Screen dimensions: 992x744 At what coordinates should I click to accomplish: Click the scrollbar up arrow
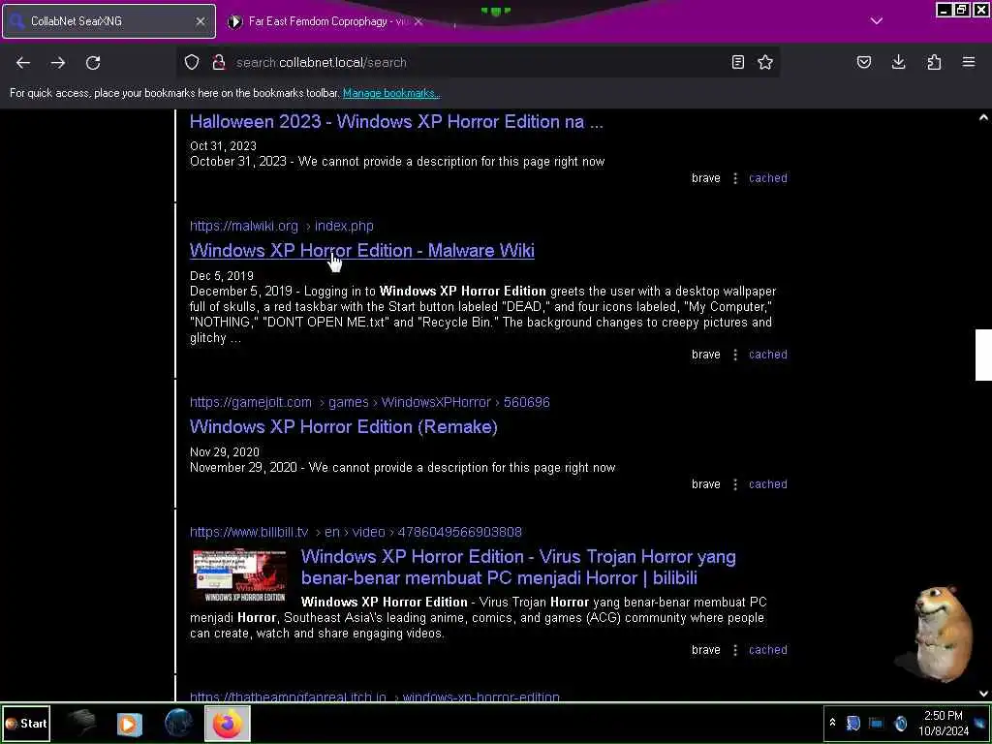[x=983, y=117]
